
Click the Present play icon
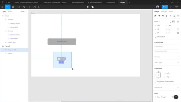(171, 7)
